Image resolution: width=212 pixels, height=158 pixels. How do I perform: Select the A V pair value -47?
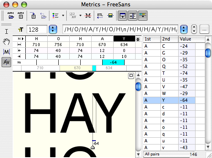[187, 87]
